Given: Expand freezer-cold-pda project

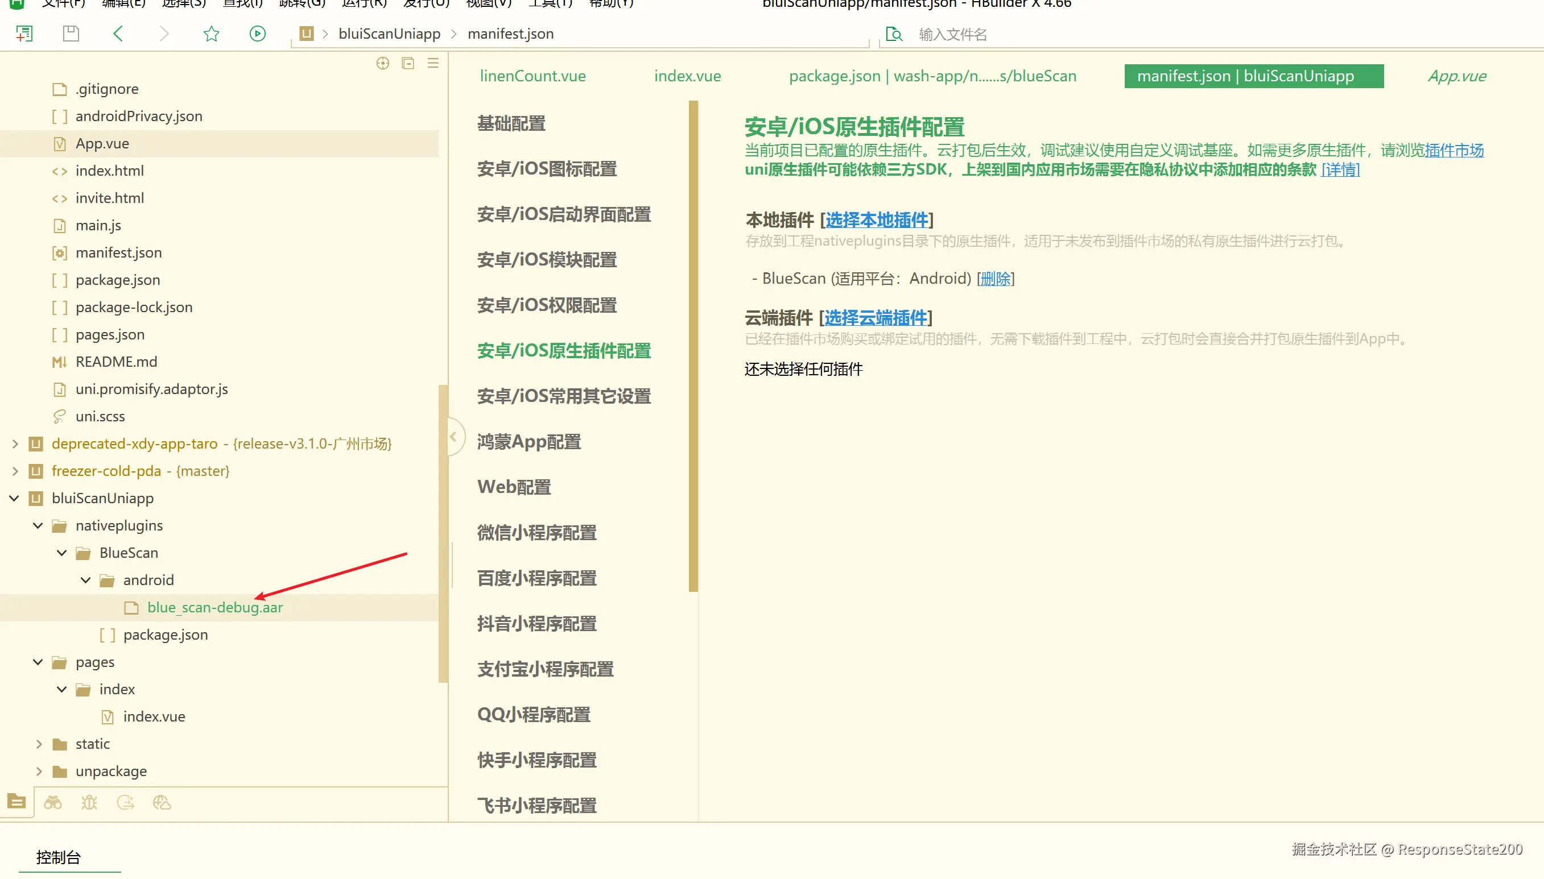Looking at the screenshot, I should pyautogui.click(x=14, y=471).
